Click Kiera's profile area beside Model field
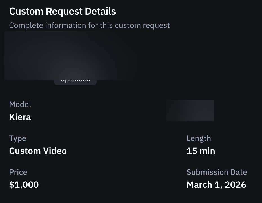The image size is (262, 203). coord(190,111)
